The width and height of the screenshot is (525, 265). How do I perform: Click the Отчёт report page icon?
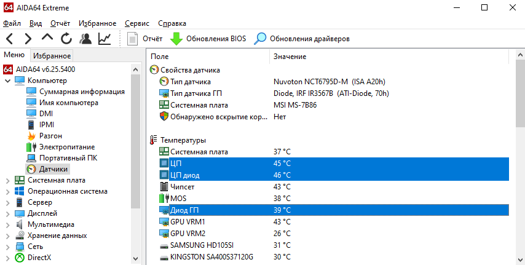[x=133, y=39]
